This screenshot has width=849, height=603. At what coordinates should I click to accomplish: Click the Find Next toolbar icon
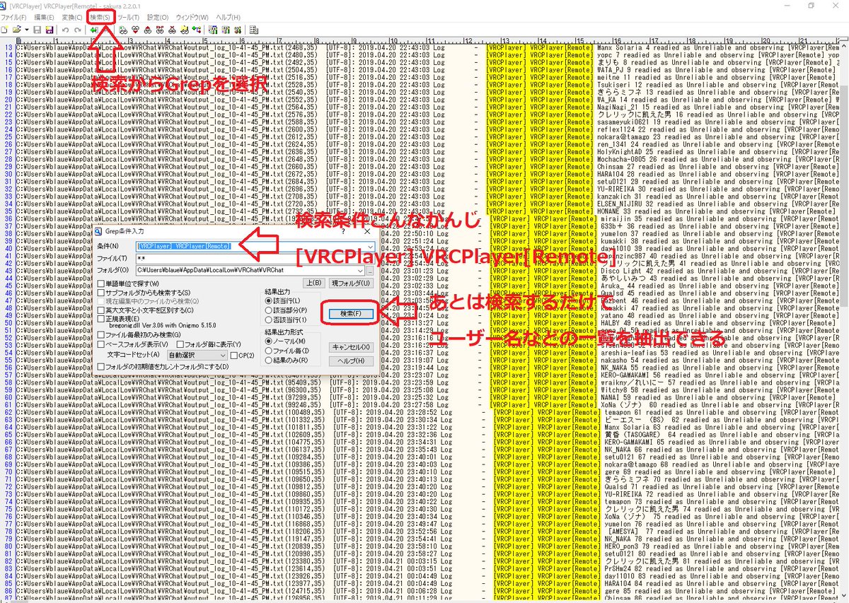(x=135, y=30)
